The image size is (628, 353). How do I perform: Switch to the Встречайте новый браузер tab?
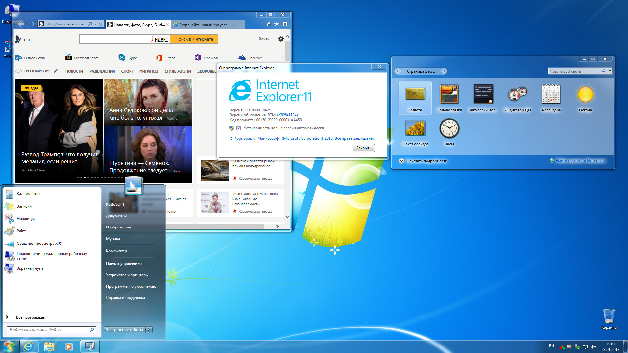tap(203, 25)
